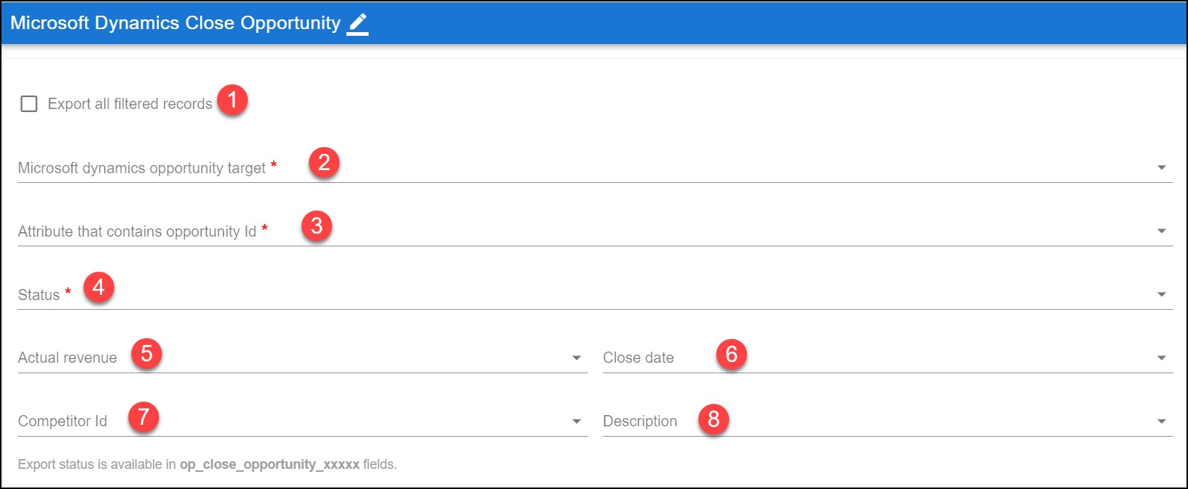Open the Close date dropdown arrow

[1161, 358]
